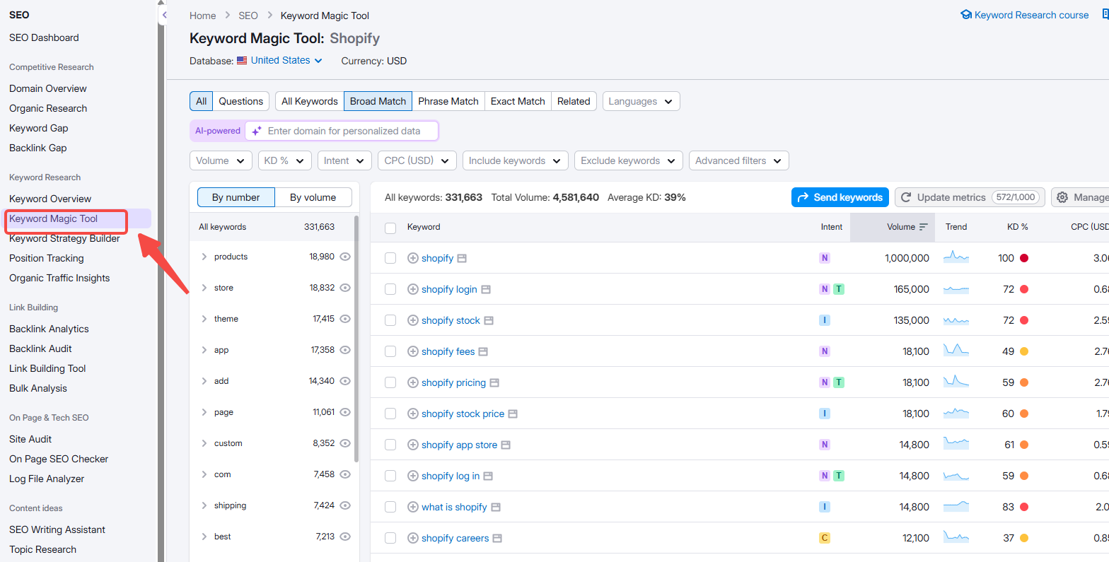Check the box for 'shopify' row
Viewport: 1109px width, 562px height.
[x=390, y=258]
